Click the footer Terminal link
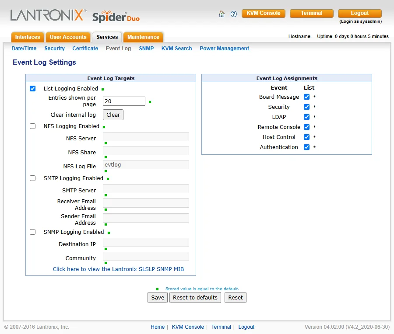The width and height of the screenshot is (394, 334). click(221, 327)
